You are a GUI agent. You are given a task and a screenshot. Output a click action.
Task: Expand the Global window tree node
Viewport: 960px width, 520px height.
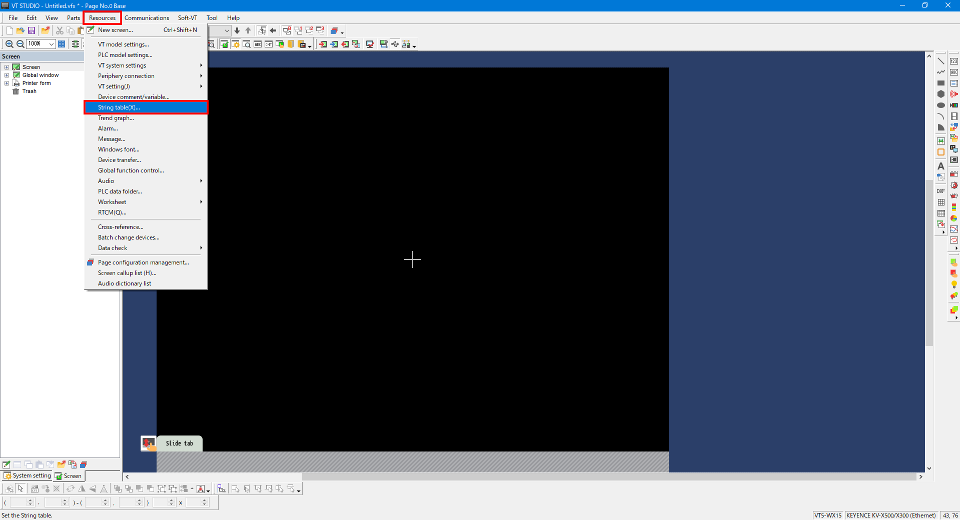(x=7, y=75)
